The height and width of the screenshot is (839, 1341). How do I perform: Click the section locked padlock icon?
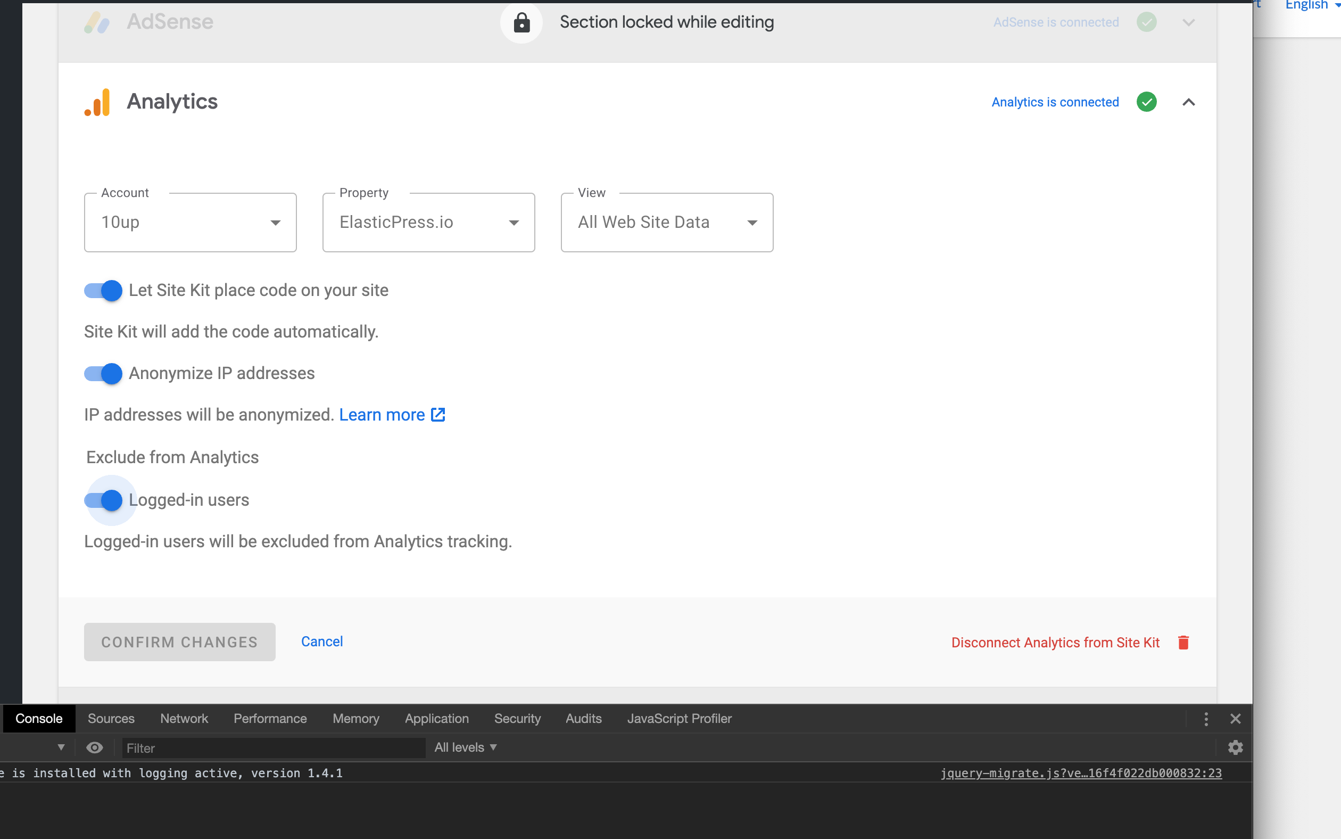point(521,23)
